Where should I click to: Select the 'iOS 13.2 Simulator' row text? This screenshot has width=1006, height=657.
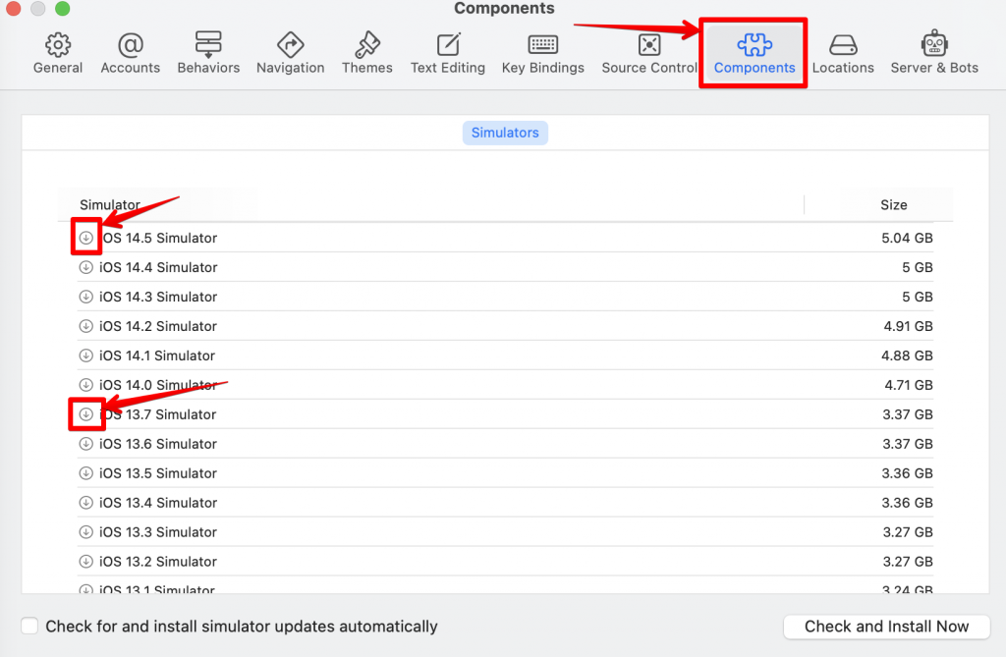point(158,562)
